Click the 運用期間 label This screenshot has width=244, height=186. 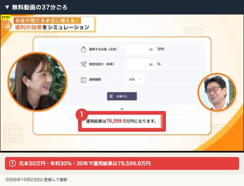pyautogui.click(x=95, y=79)
